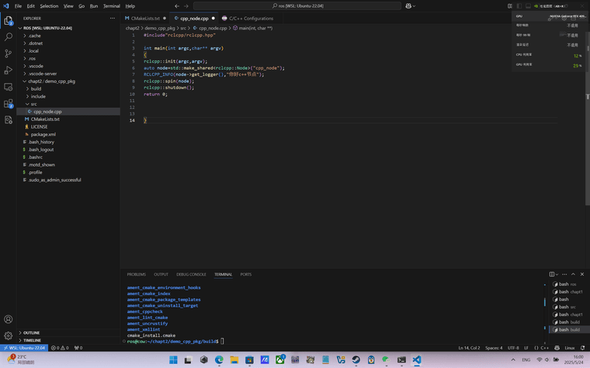The height and width of the screenshot is (368, 590).
Task: Open the Remote Explorer view
Action: tap(9, 87)
